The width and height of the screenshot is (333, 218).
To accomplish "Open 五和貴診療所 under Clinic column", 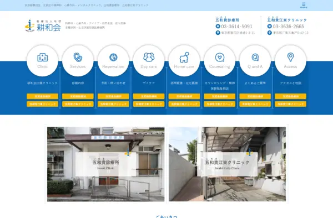I will coord(43,96).
